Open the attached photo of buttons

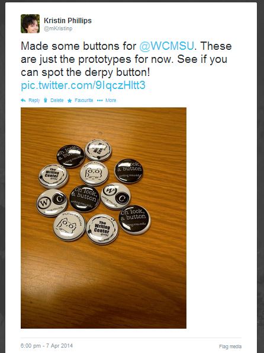(104, 218)
